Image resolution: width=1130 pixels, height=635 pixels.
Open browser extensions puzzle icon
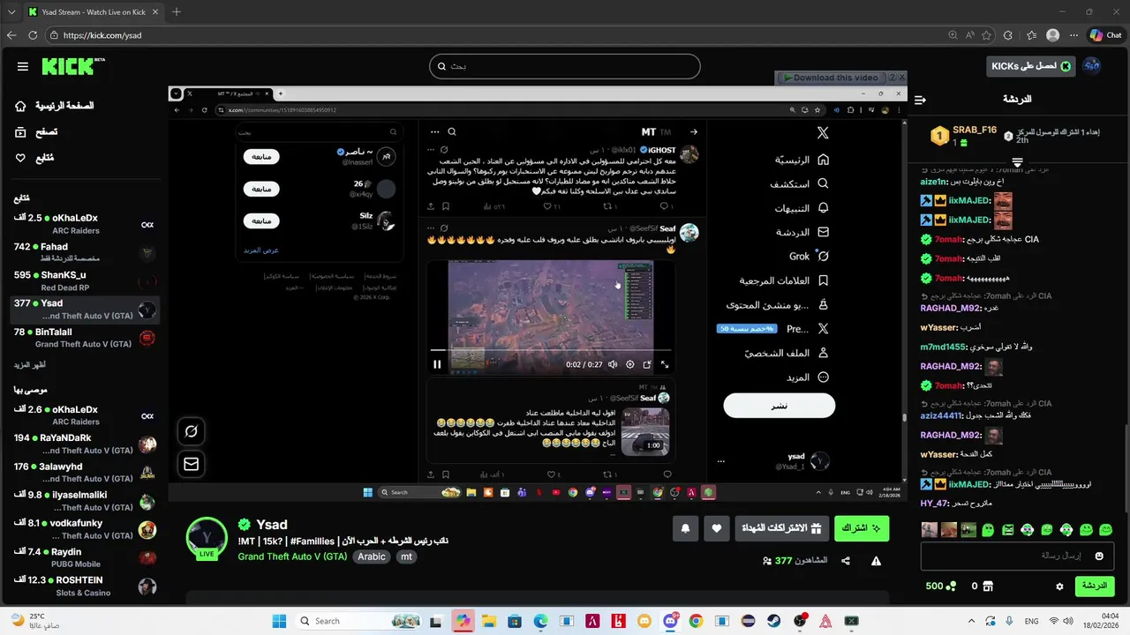[x=1008, y=35]
